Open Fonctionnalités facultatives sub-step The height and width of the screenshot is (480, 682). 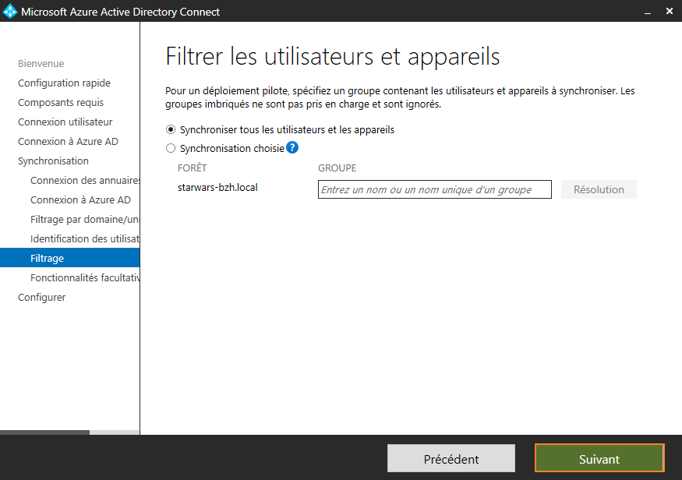(x=85, y=278)
